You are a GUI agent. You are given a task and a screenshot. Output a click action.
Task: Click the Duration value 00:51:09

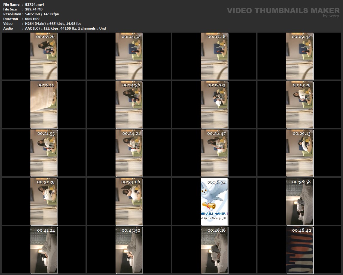point(32,19)
